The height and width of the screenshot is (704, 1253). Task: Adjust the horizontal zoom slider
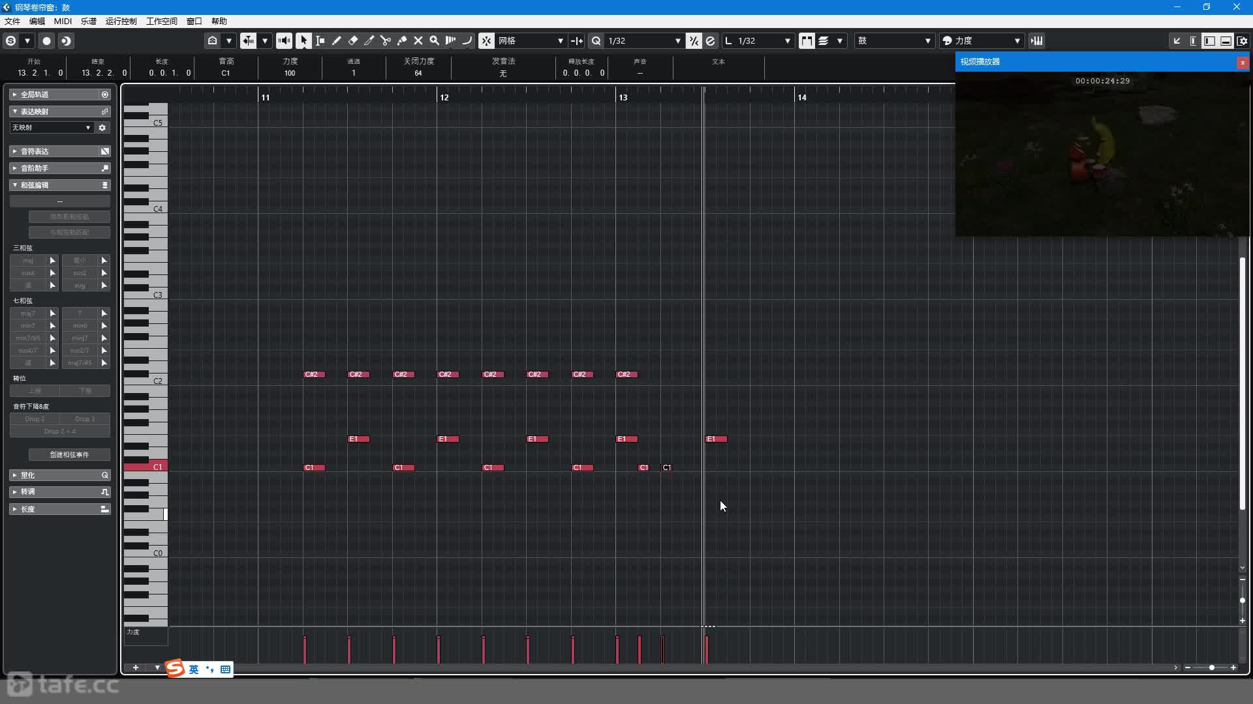click(x=1211, y=667)
